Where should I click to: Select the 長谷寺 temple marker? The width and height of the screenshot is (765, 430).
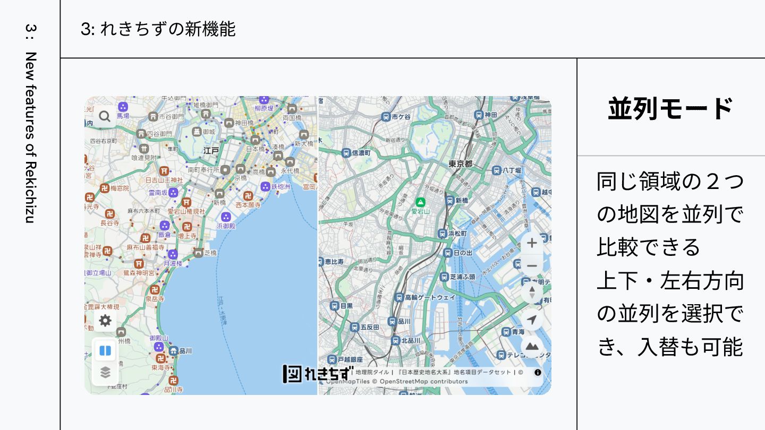click(110, 213)
